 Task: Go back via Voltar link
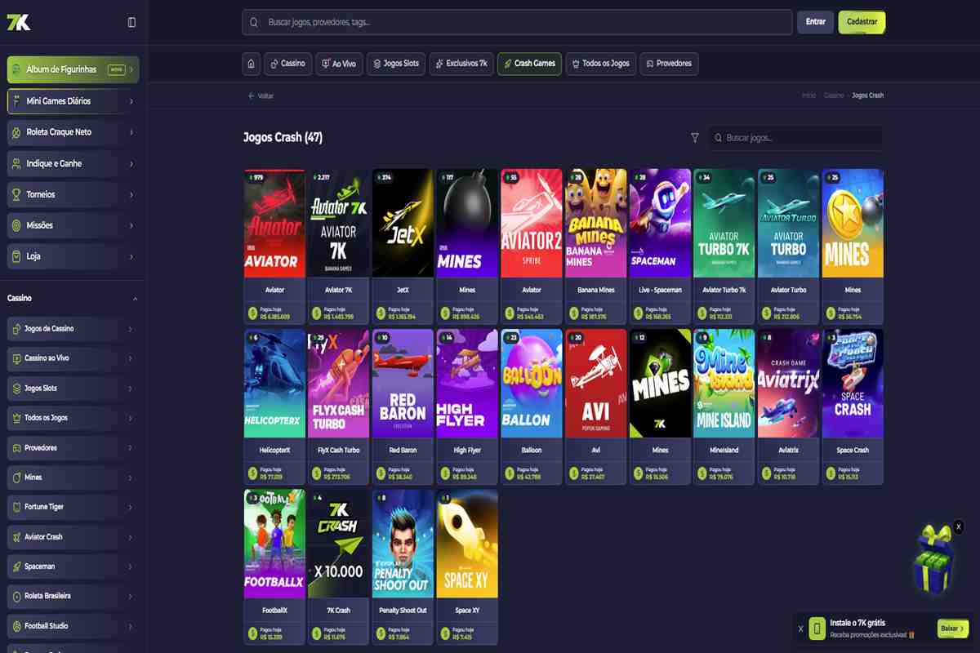(x=261, y=96)
